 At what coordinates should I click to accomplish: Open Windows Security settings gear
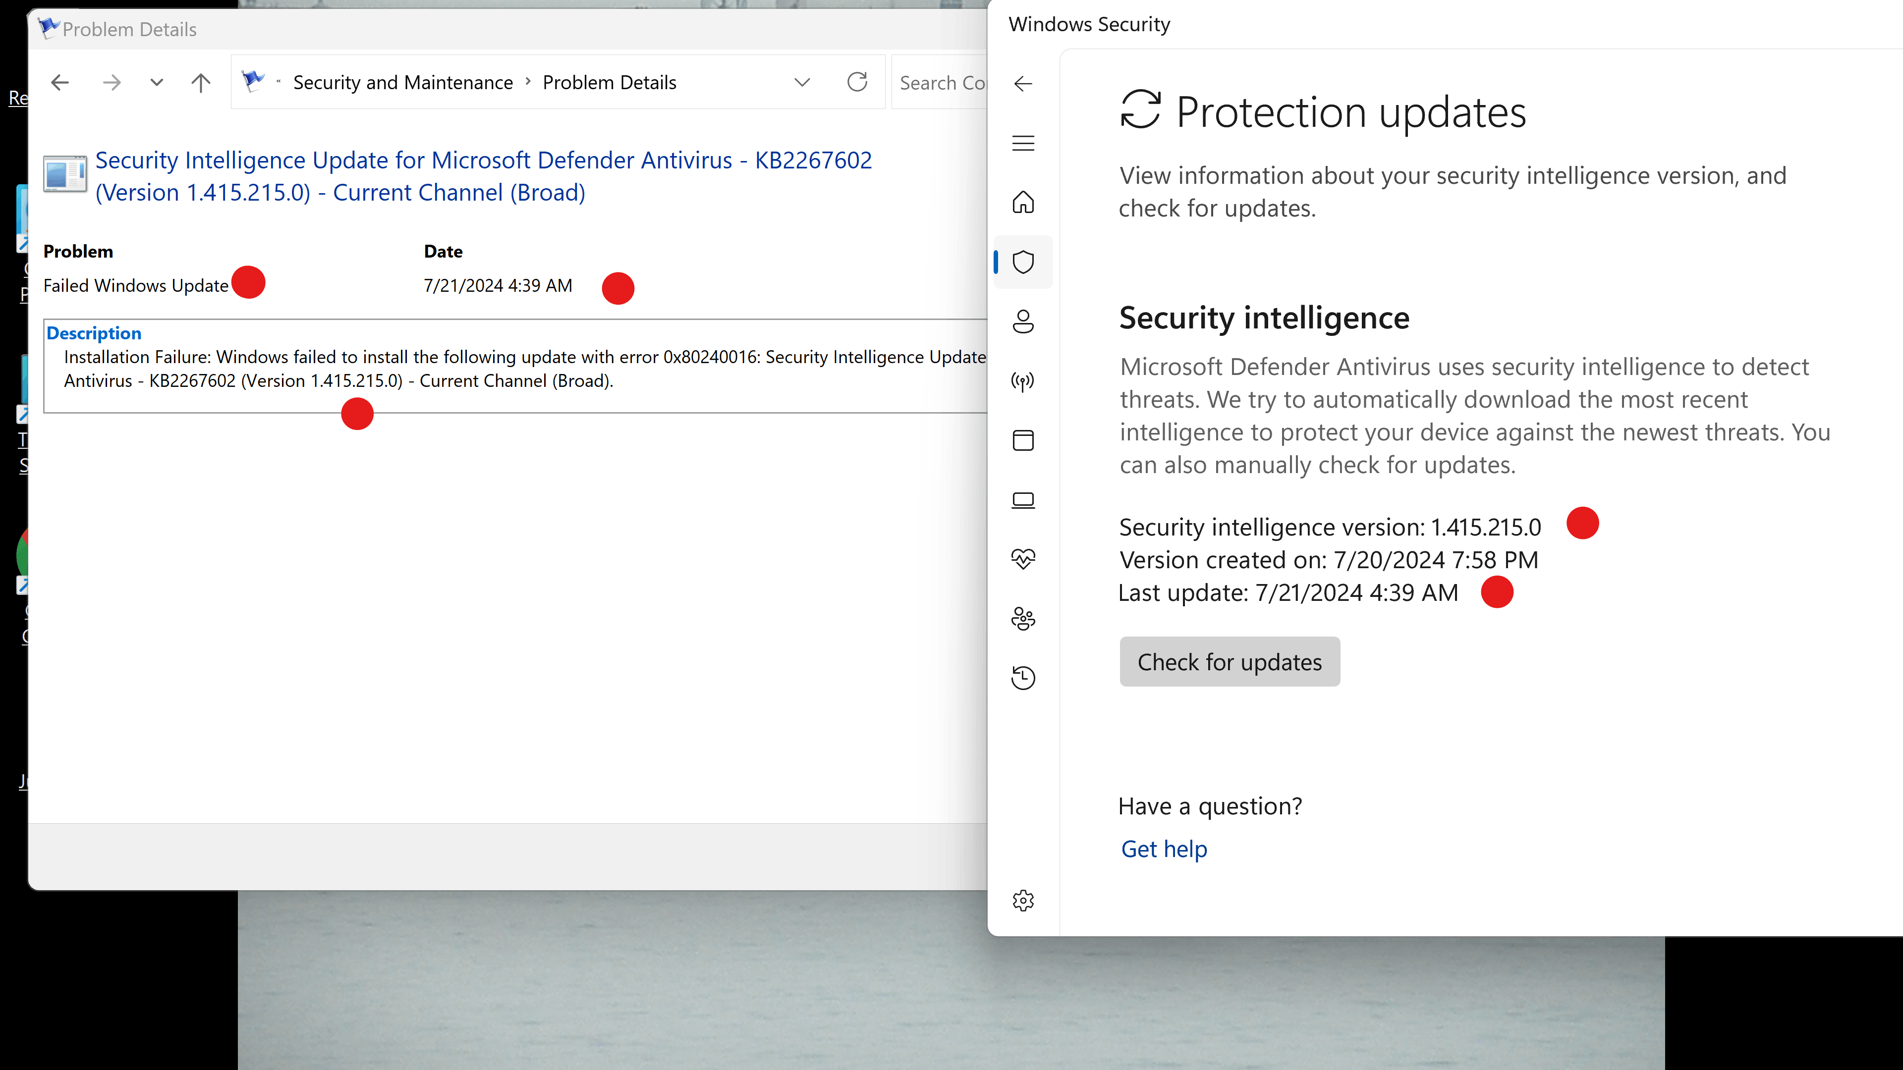1023,900
